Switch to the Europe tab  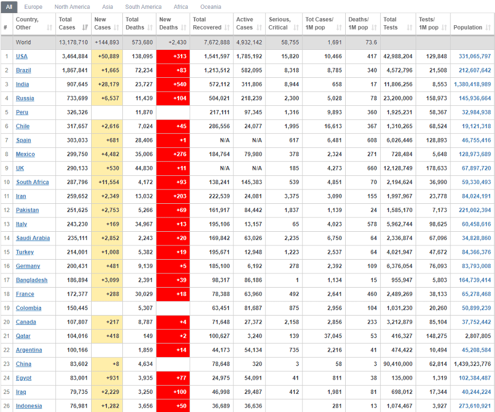pos(33,7)
